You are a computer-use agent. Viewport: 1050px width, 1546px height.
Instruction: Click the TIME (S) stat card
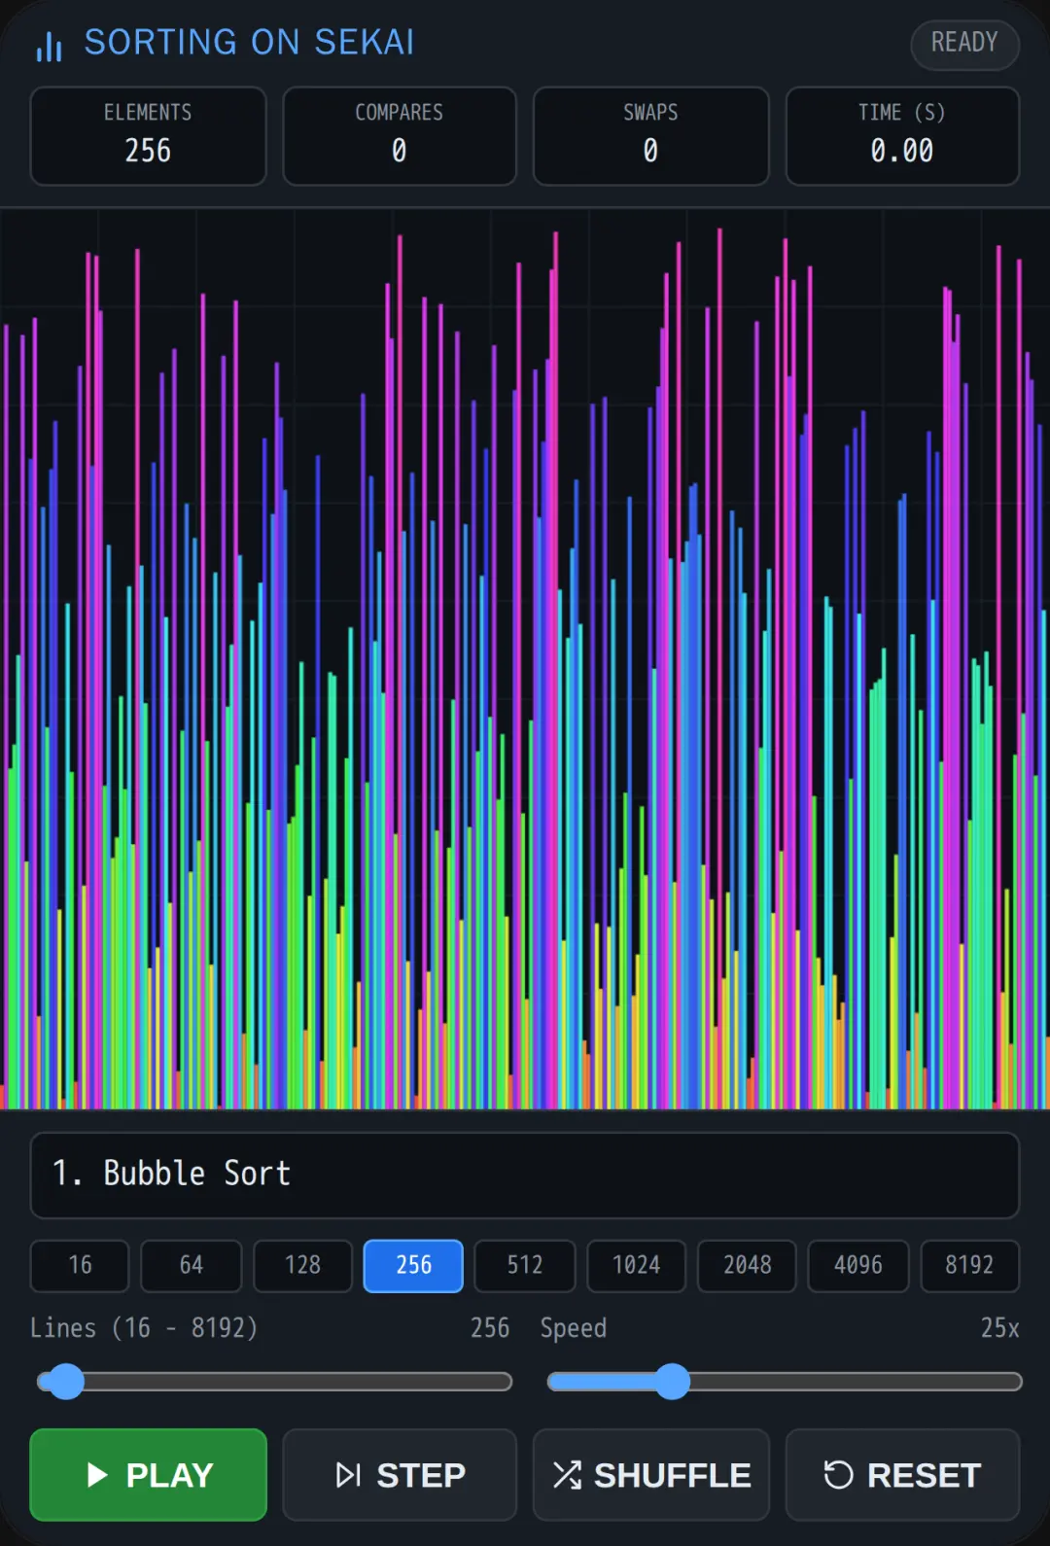[902, 136]
